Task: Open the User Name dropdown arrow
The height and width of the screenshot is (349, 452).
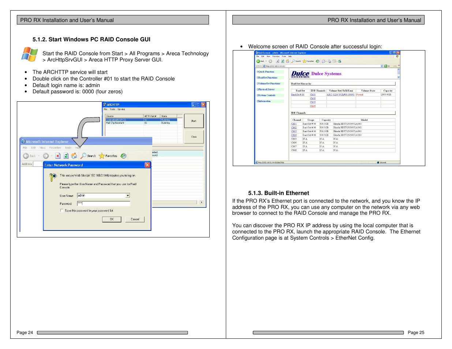Action: (x=128, y=196)
